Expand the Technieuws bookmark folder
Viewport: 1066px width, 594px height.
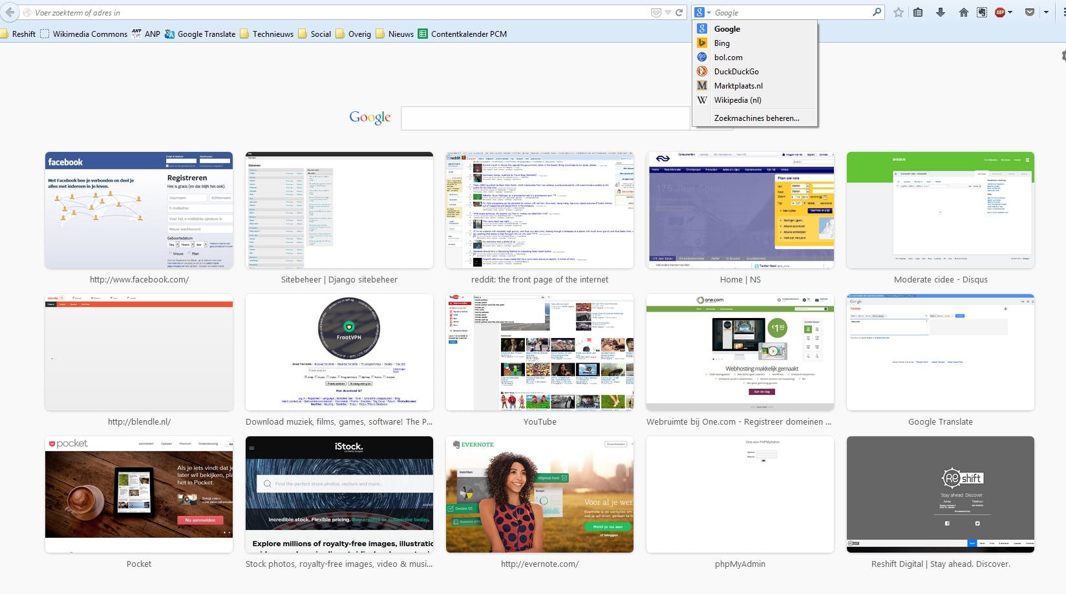tap(266, 34)
